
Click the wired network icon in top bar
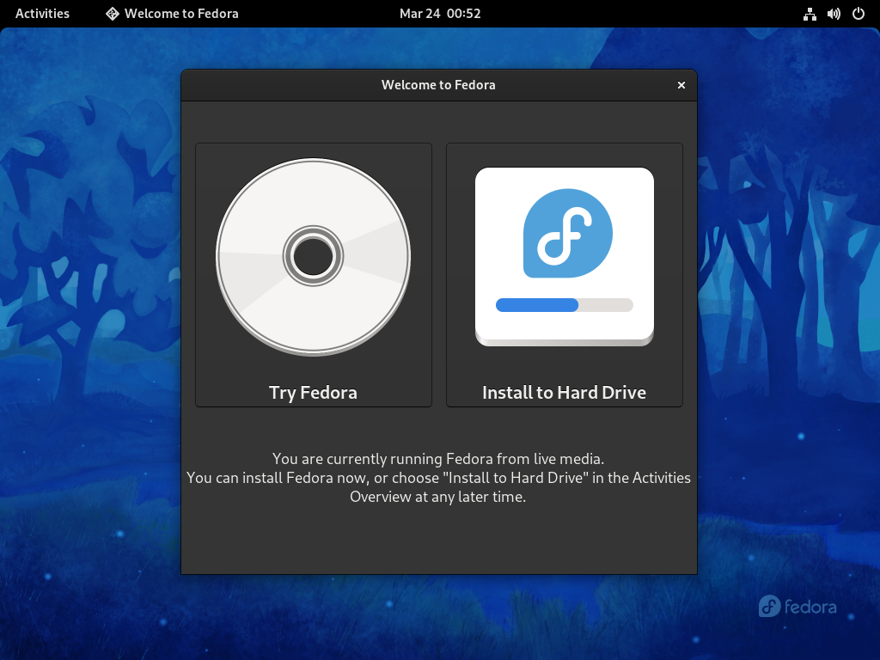click(x=810, y=14)
